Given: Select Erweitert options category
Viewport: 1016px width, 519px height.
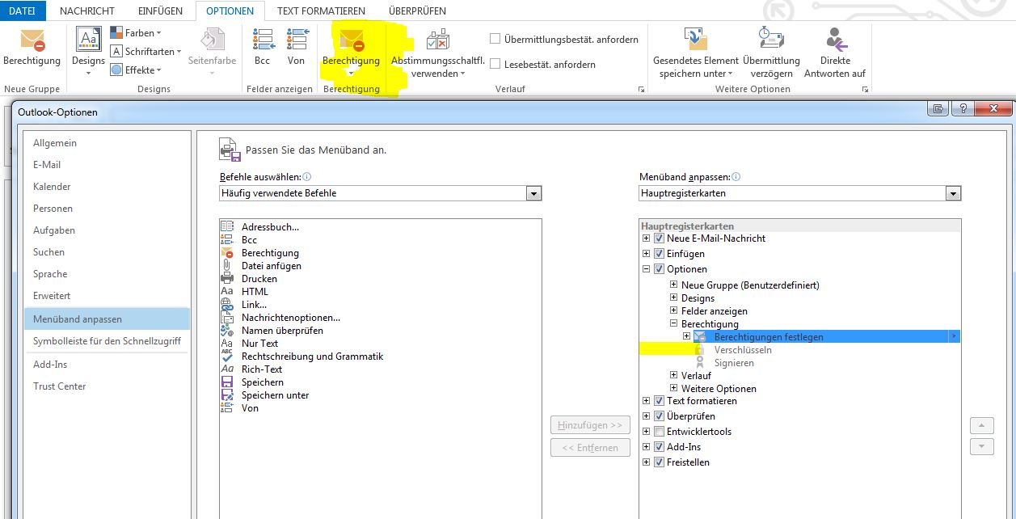Looking at the screenshot, I should [x=107, y=295].
